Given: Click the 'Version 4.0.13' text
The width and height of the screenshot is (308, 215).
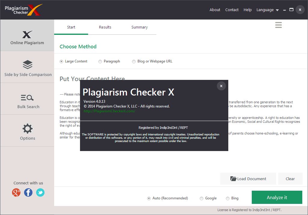Looking at the screenshot, I should pos(94,101).
